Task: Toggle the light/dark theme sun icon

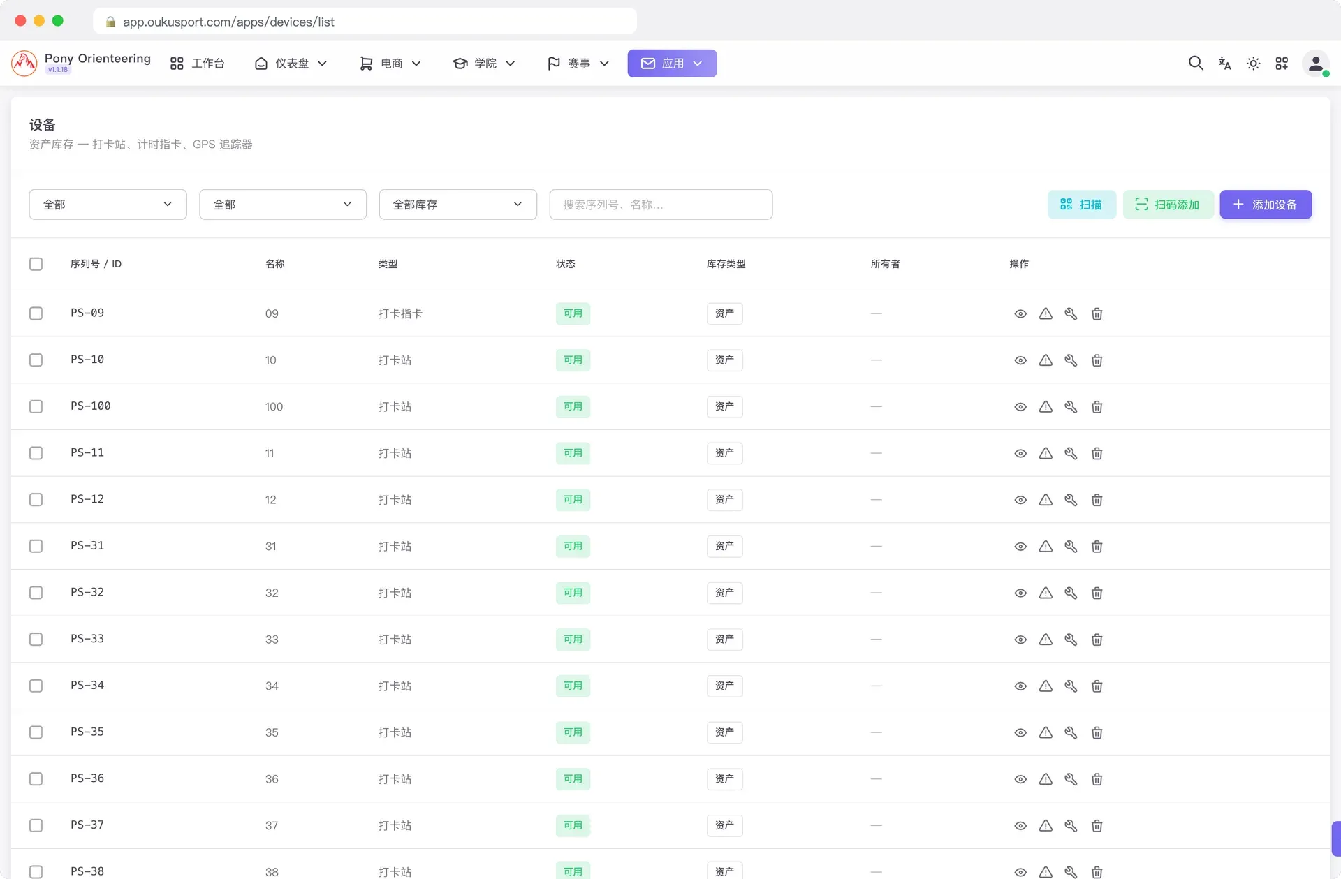Action: 1253,64
